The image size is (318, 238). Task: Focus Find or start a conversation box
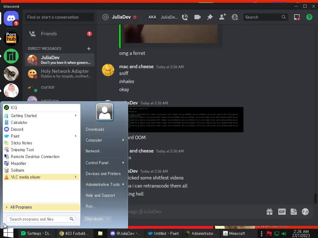pos(60,17)
